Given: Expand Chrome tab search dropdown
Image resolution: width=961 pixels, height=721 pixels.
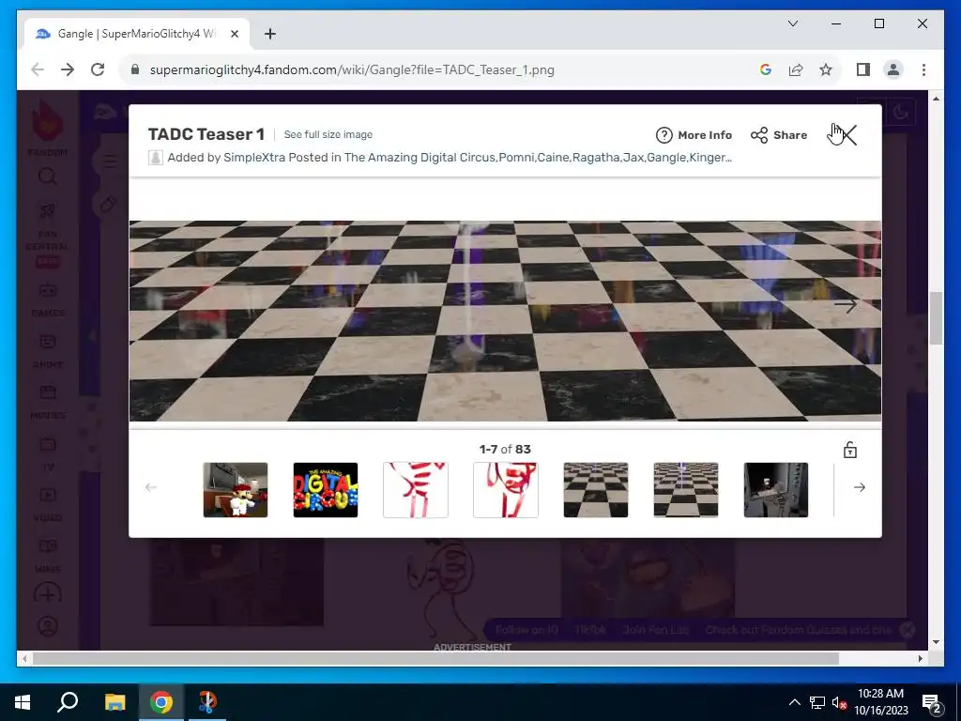Looking at the screenshot, I should pyautogui.click(x=792, y=23).
